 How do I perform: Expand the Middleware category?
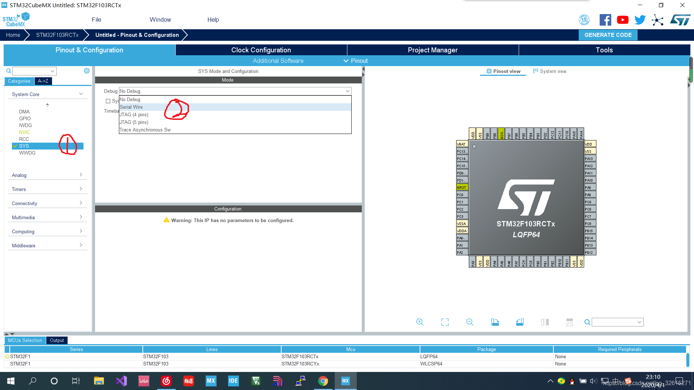(x=47, y=246)
